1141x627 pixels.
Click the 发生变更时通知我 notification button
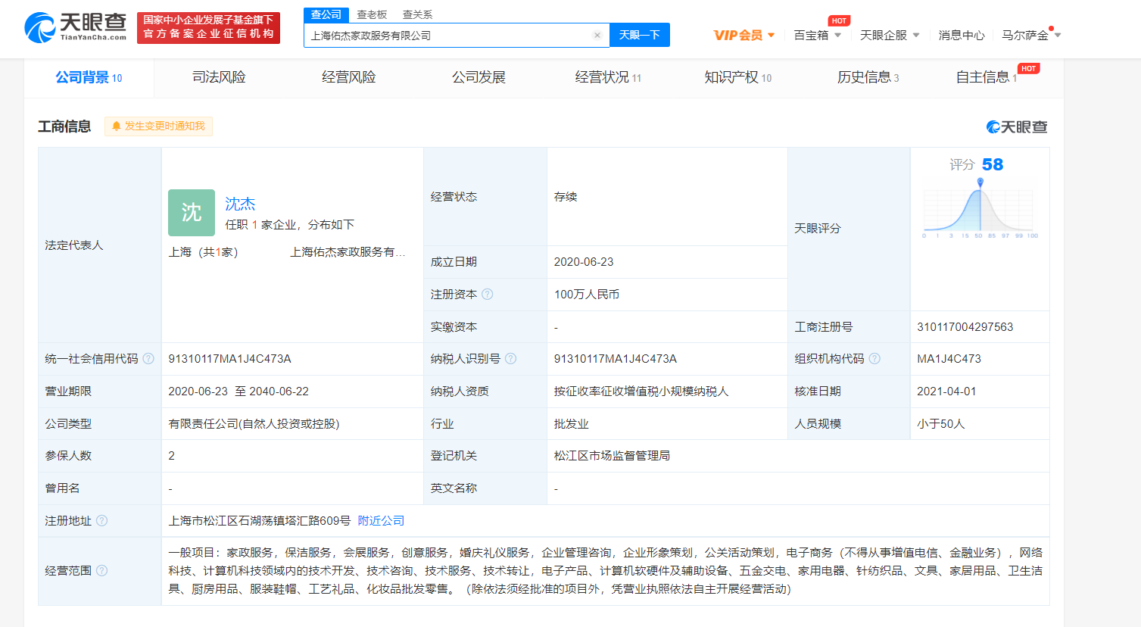(158, 126)
